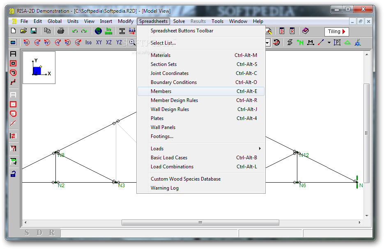Viewport: 384px width, 249px height.
Task: Toggle the global axes display icon
Action: click(358, 43)
